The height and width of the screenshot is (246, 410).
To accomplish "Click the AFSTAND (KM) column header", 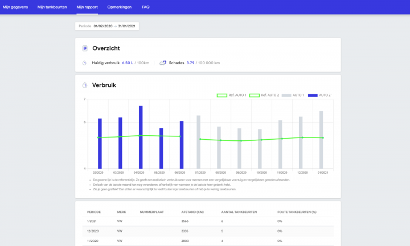I will coord(192,212).
